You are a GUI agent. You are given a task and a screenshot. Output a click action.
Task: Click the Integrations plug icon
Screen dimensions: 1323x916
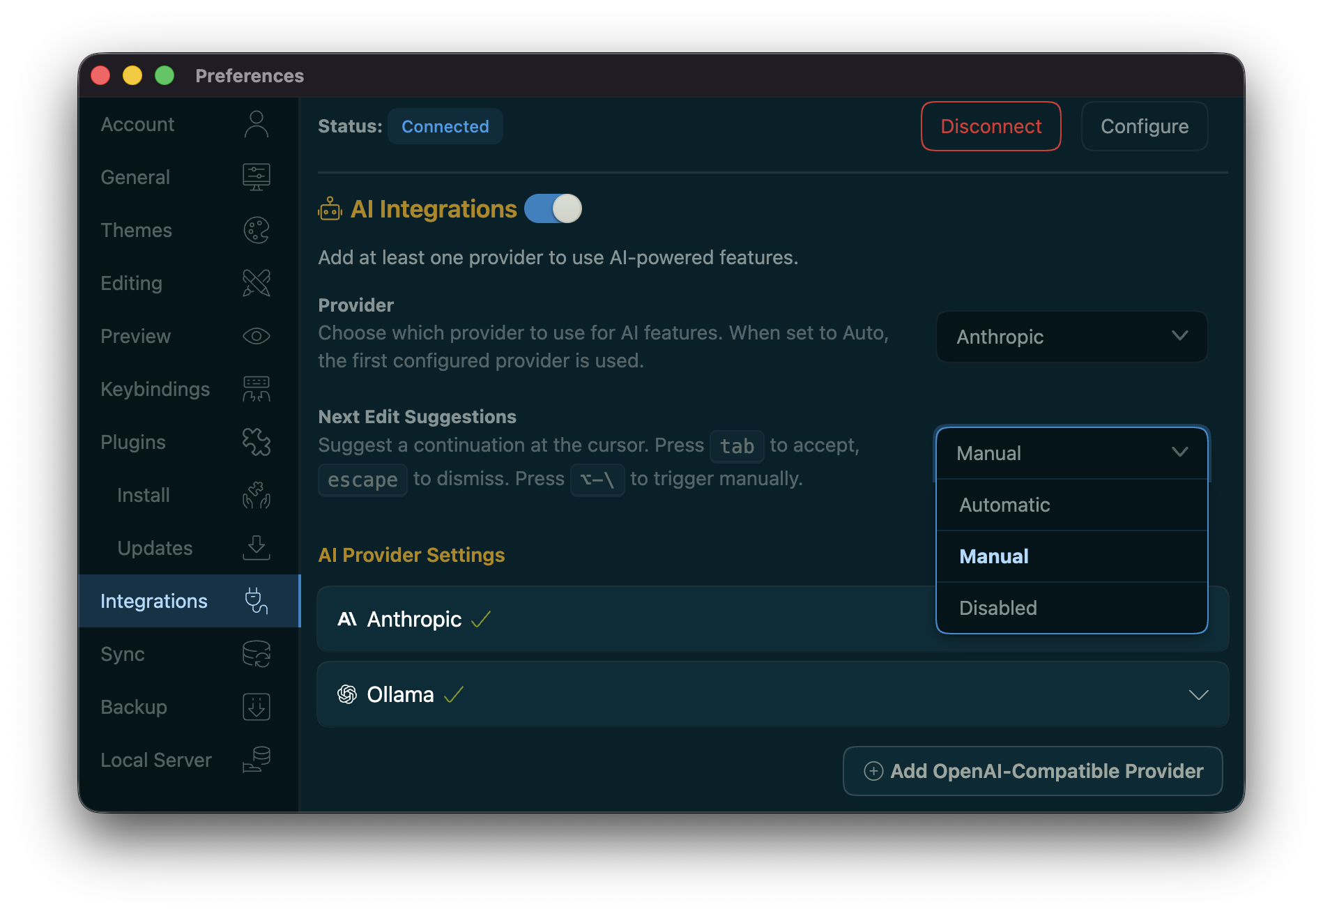257,601
